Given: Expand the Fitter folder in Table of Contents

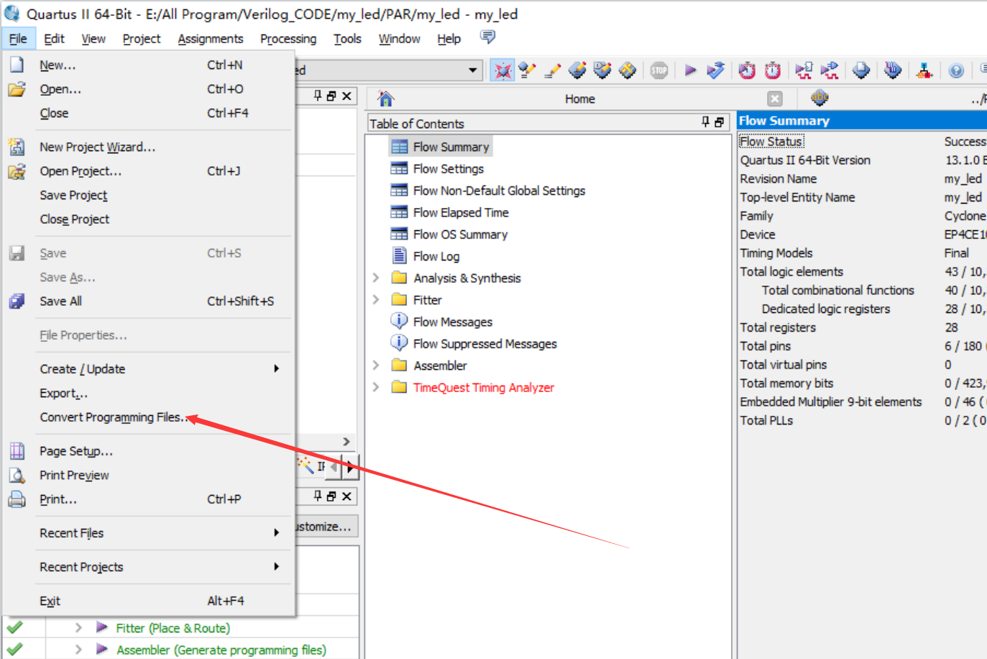Looking at the screenshot, I should click(376, 299).
